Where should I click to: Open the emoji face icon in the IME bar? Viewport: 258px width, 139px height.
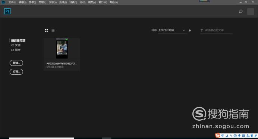pos(235,136)
